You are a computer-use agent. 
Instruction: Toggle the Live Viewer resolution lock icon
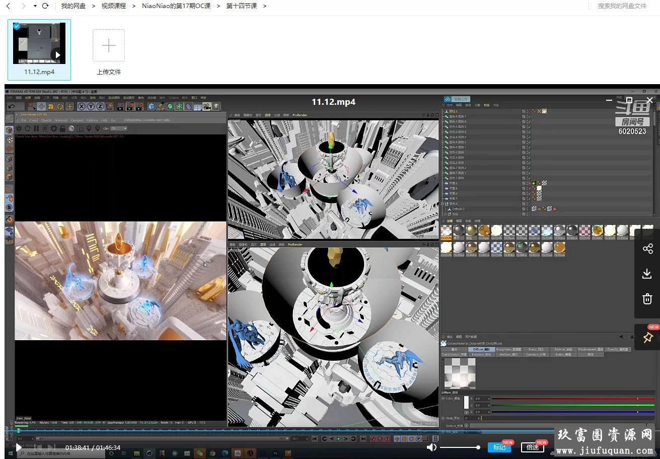62,128
